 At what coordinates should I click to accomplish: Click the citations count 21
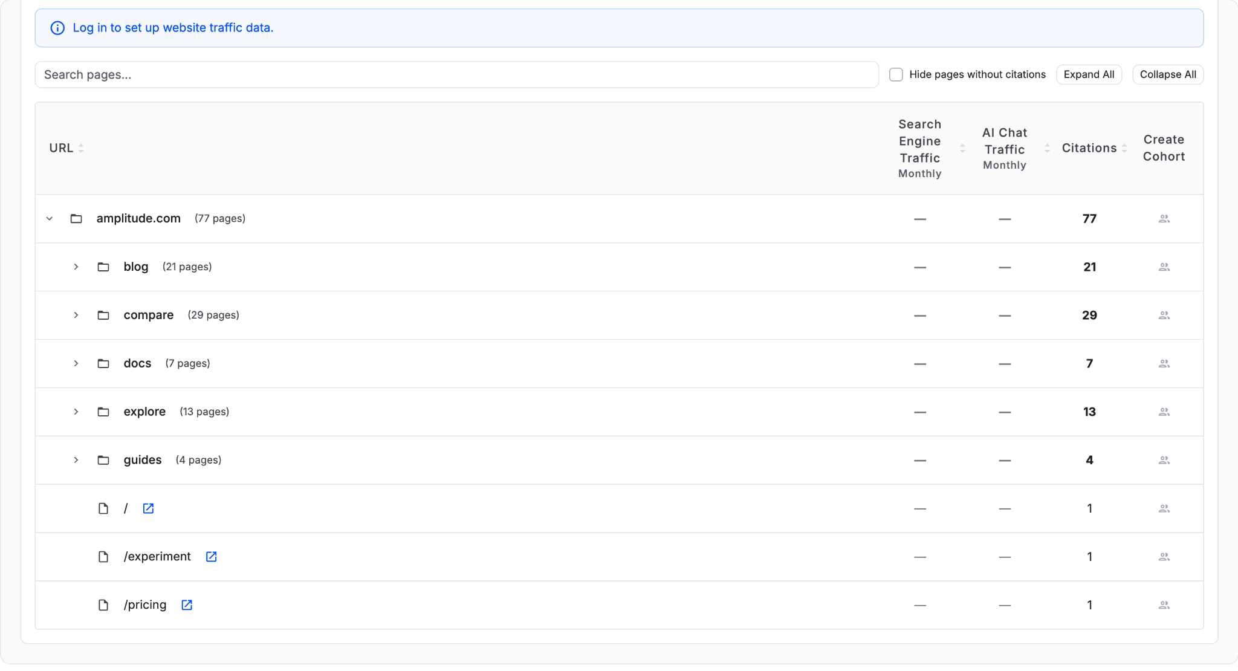[1089, 267]
